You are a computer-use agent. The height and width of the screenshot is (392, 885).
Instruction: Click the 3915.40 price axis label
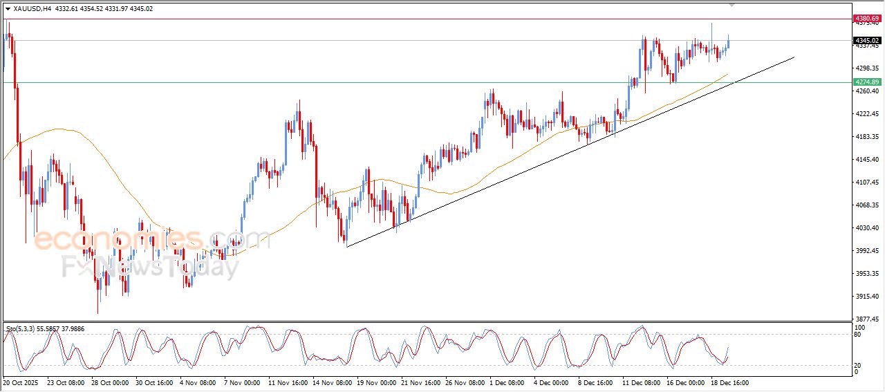866,297
